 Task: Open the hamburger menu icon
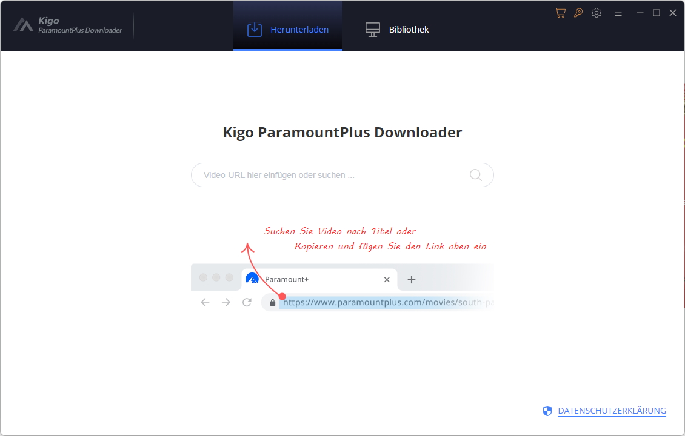[x=618, y=13]
